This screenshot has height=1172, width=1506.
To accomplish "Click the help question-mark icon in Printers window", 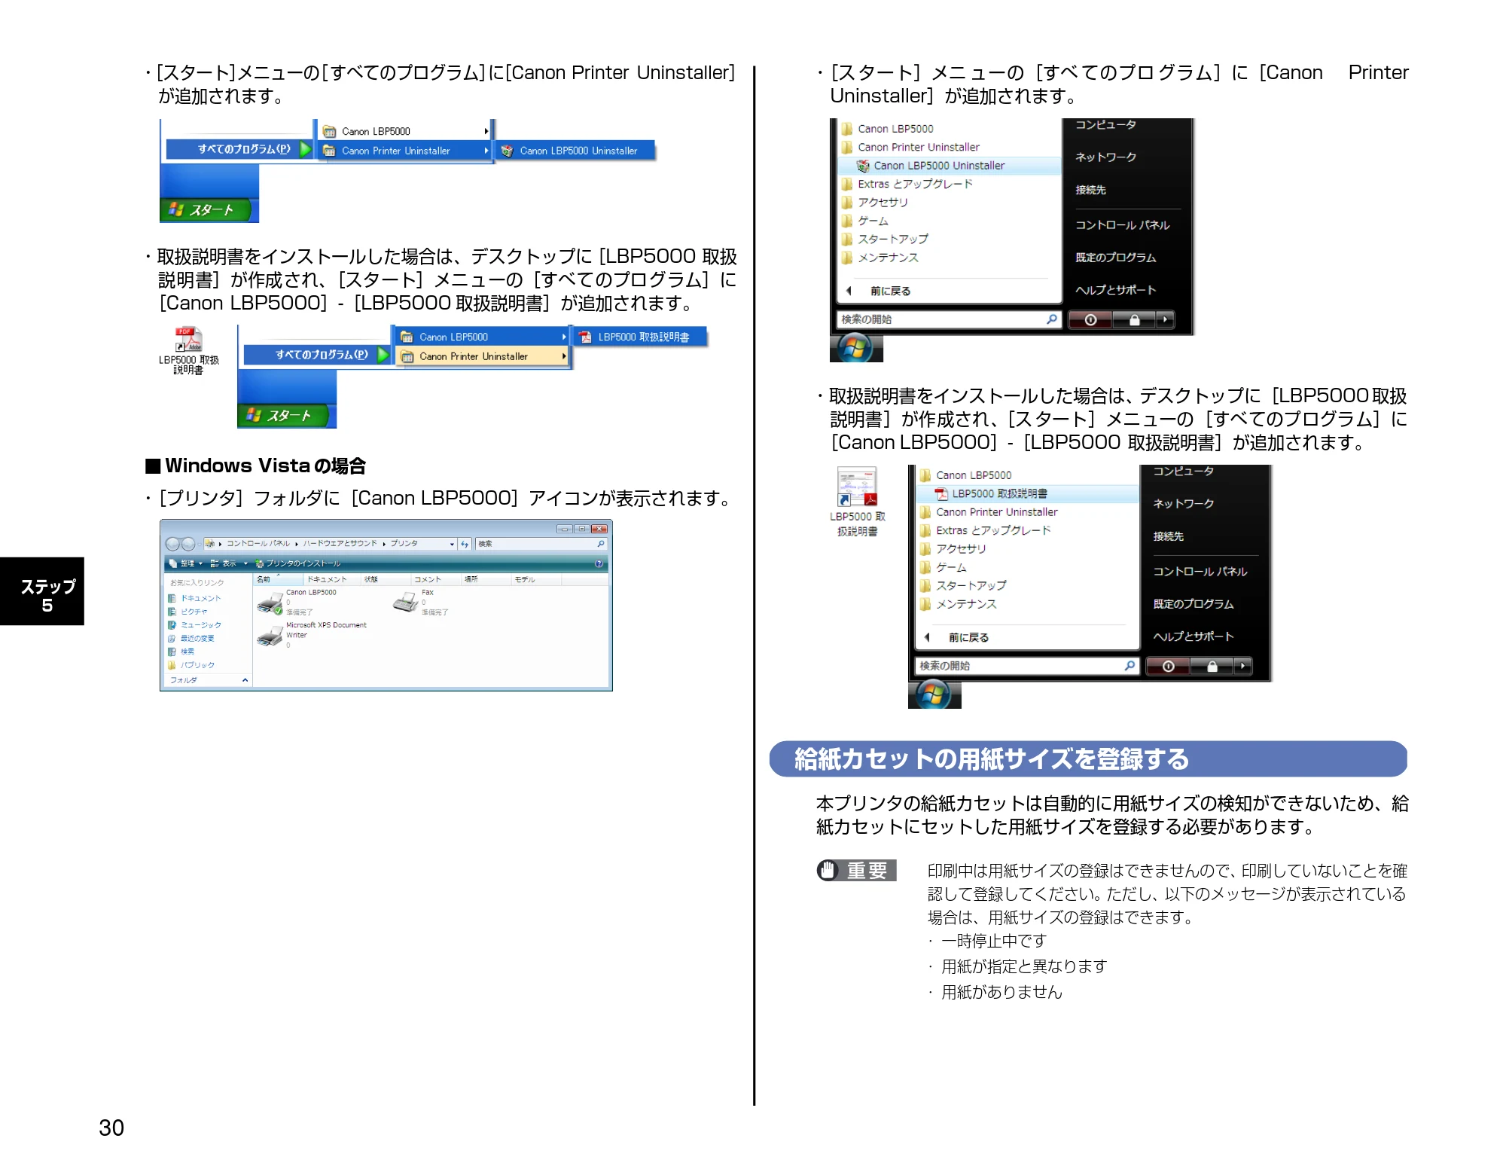I will point(599,563).
